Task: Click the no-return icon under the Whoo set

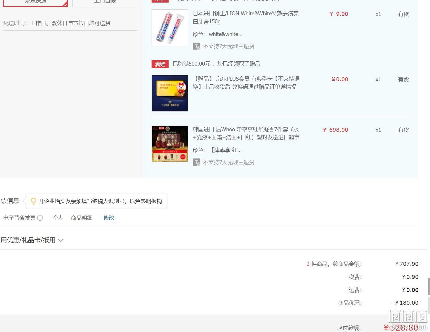Action: [x=196, y=162]
